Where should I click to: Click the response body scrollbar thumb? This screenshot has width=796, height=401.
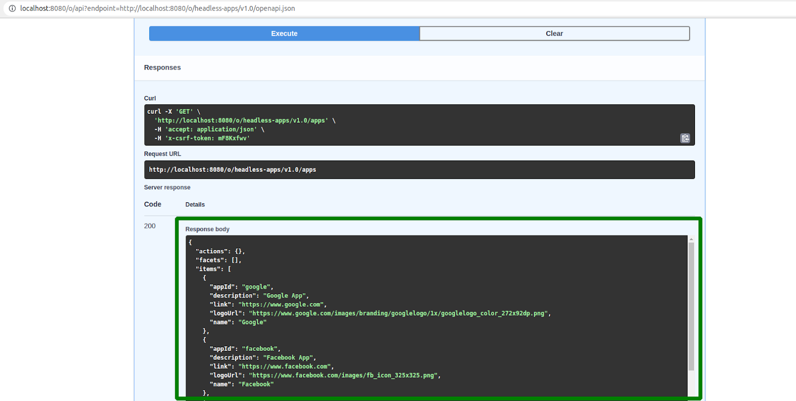pos(691,307)
